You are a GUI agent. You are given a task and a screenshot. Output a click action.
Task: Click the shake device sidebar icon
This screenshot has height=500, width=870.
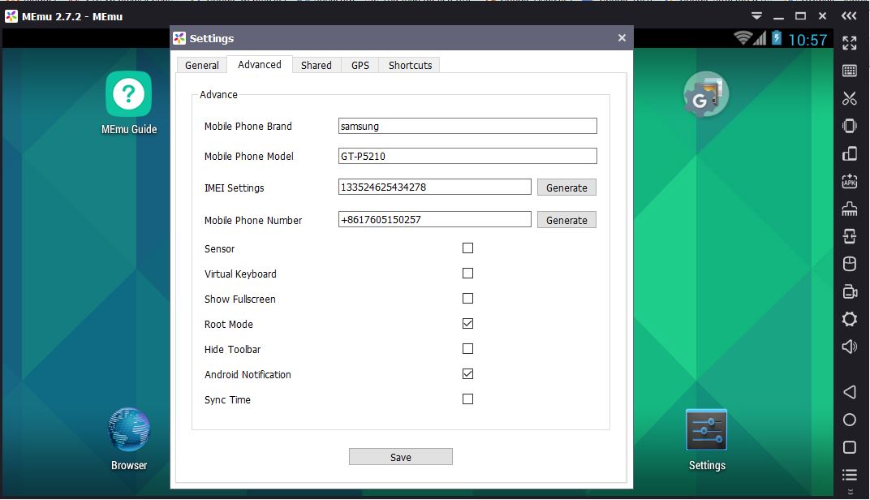[849, 126]
